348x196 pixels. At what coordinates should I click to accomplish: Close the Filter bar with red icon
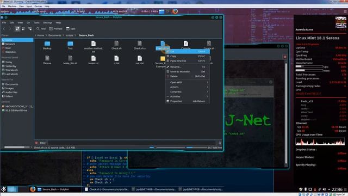point(36,143)
